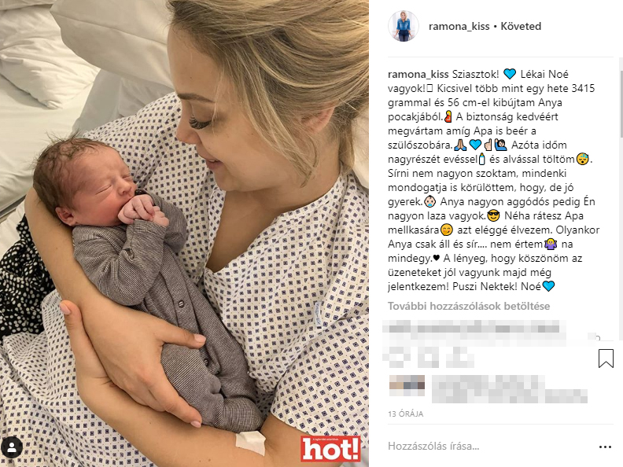Open the 13 ÓRÁJA timestamp link
The image size is (623, 467).
click(x=405, y=414)
